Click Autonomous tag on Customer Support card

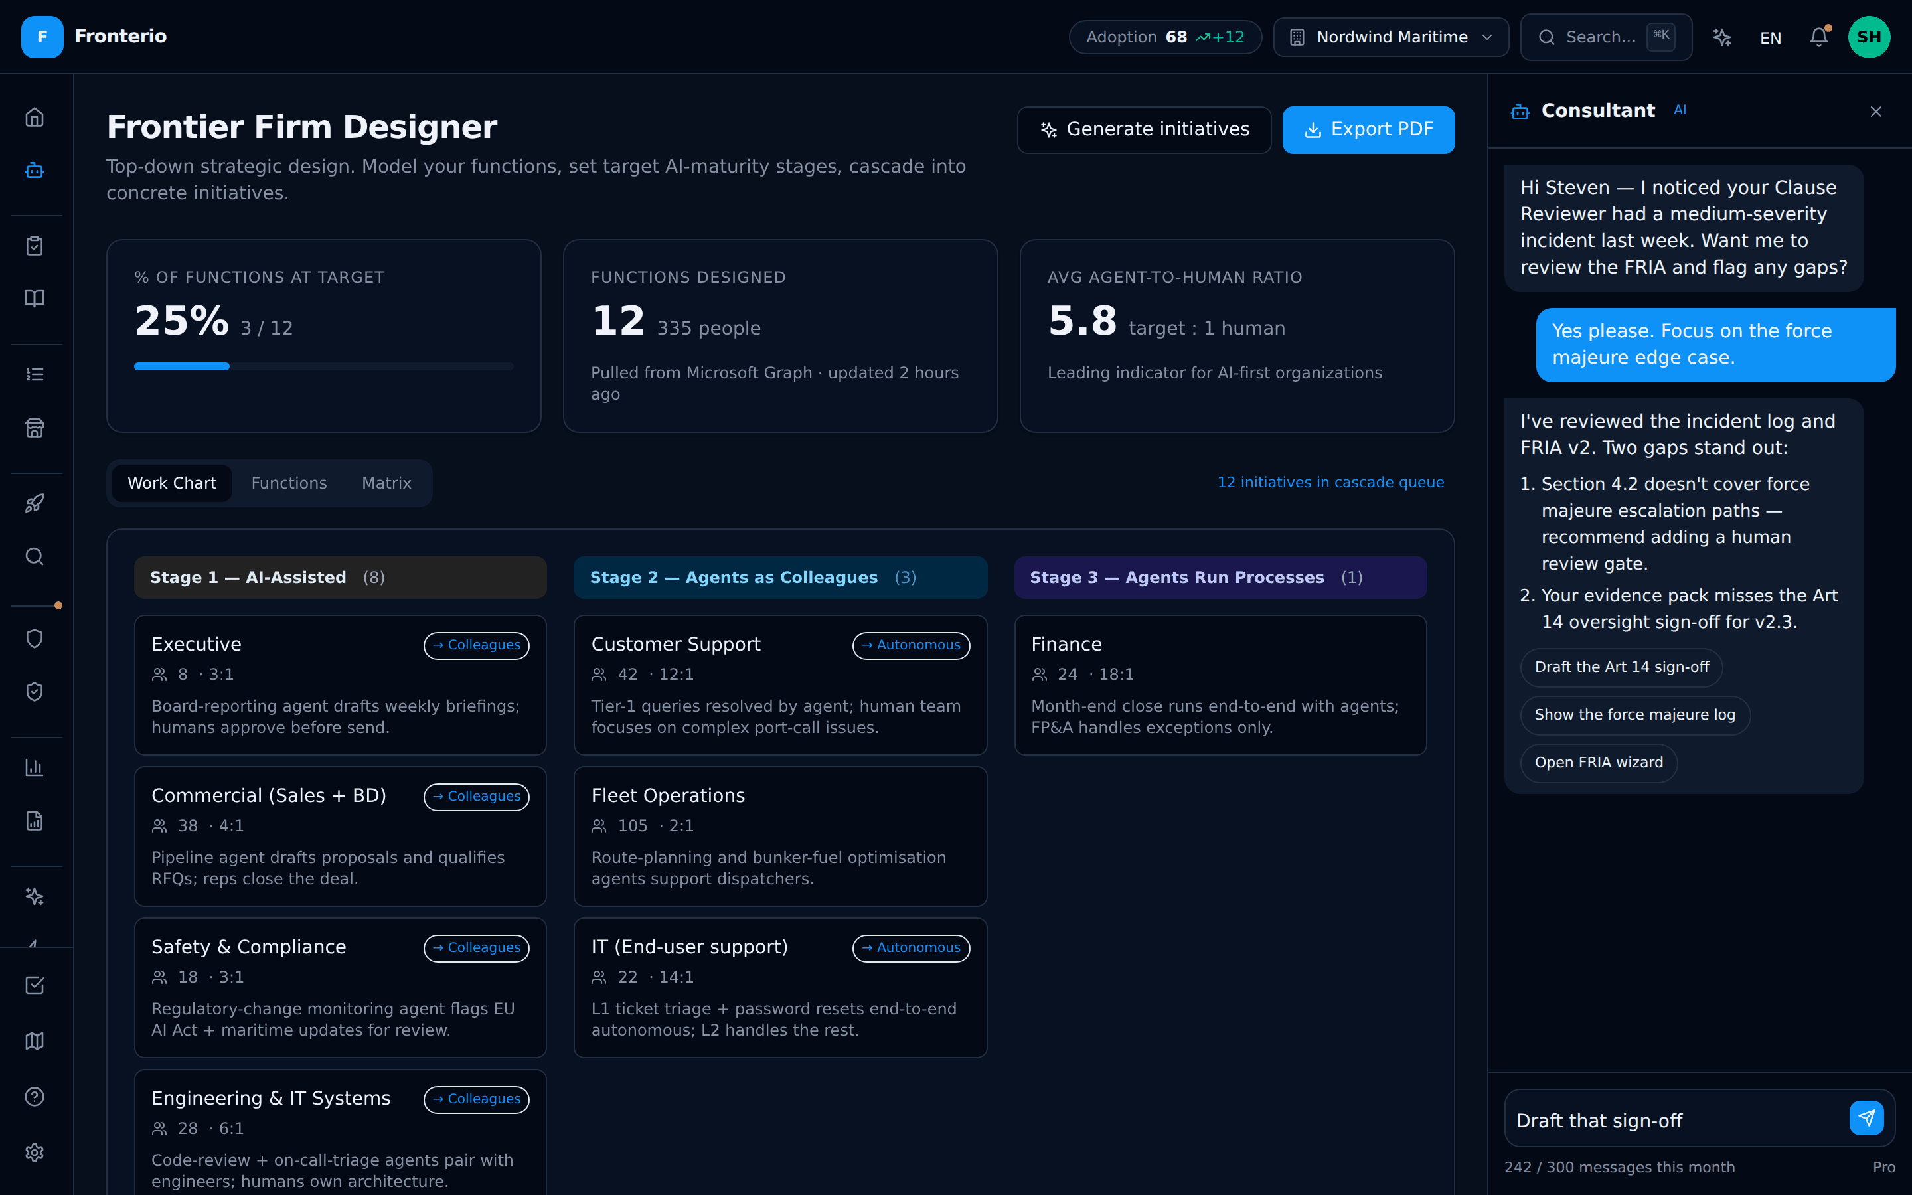tap(911, 645)
